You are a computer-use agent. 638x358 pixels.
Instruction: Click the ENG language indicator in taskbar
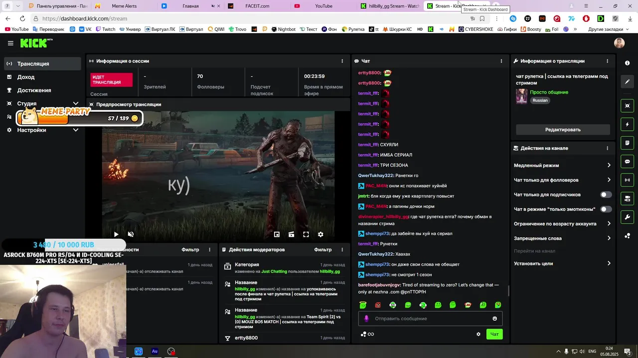[592, 351]
